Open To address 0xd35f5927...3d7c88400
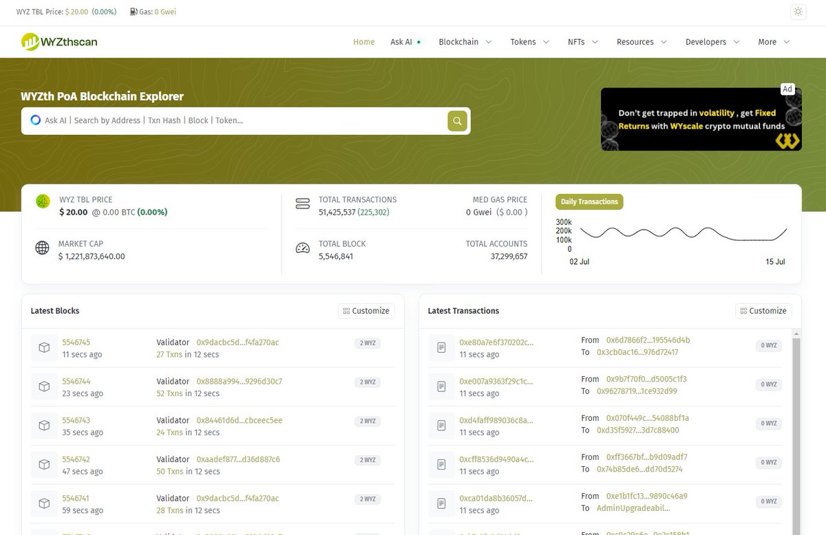 click(637, 430)
